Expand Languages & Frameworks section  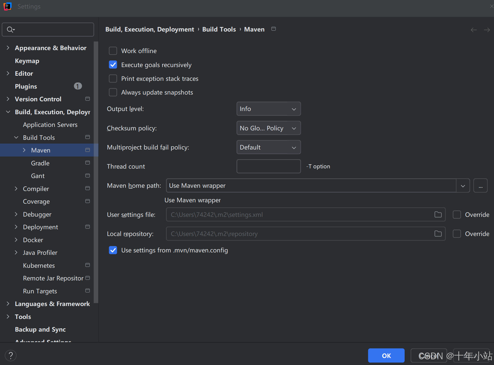(8, 304)
